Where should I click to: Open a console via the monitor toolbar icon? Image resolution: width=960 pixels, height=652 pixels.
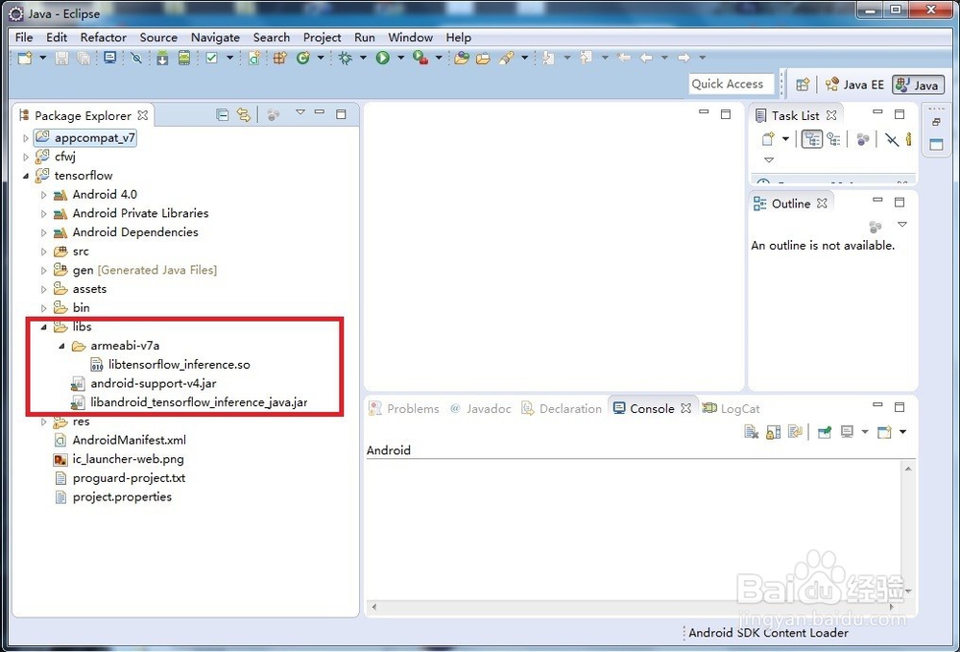click(109, 59)
